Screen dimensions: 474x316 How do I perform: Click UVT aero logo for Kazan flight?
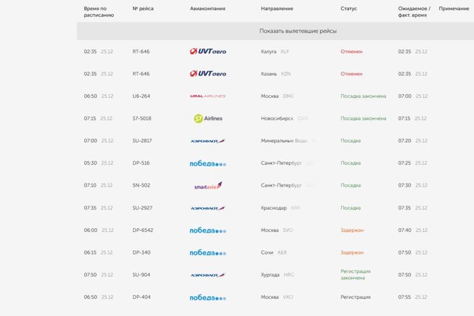click(x=208, y=74)
